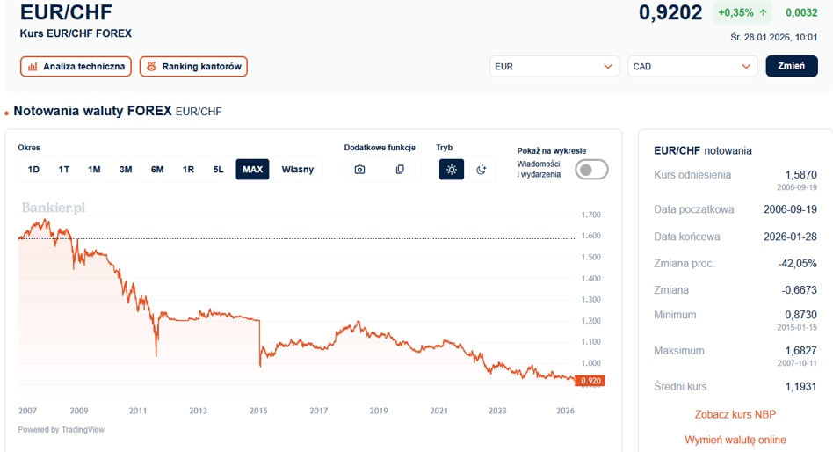
Task: Select the Własny custom period
Action: pyautogui.click(x=298, y=170)
